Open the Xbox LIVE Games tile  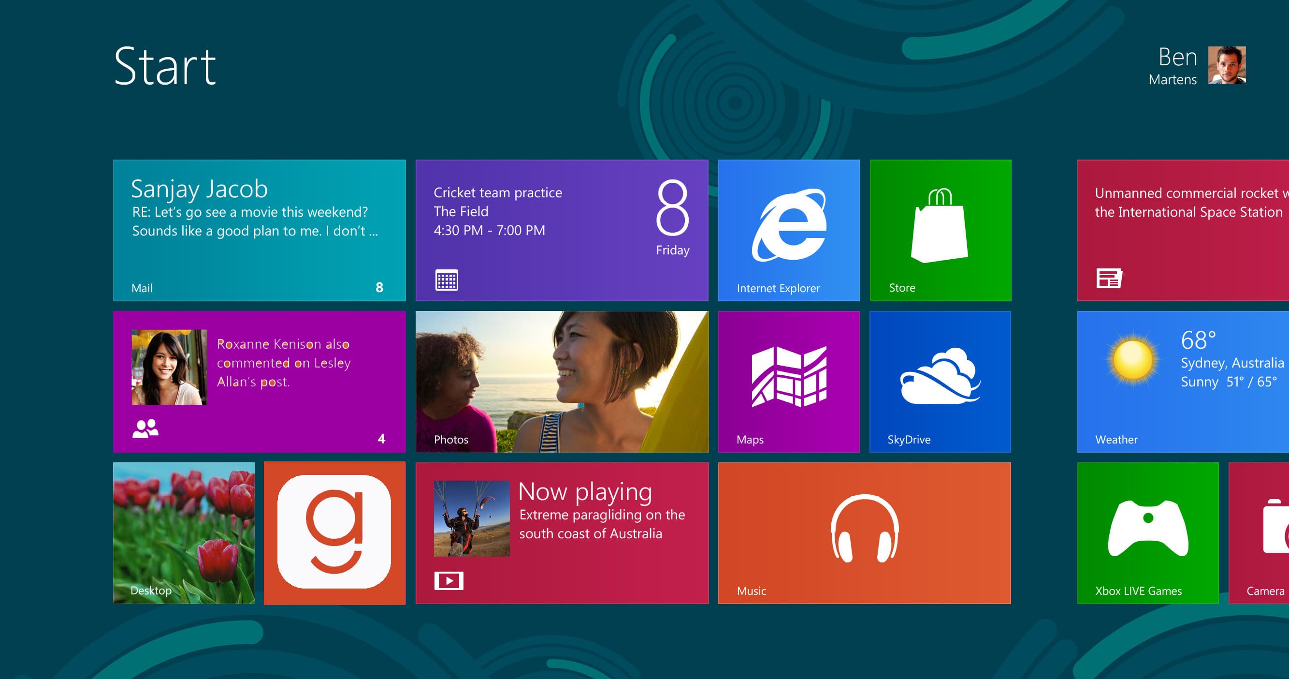click(1148, 533)
